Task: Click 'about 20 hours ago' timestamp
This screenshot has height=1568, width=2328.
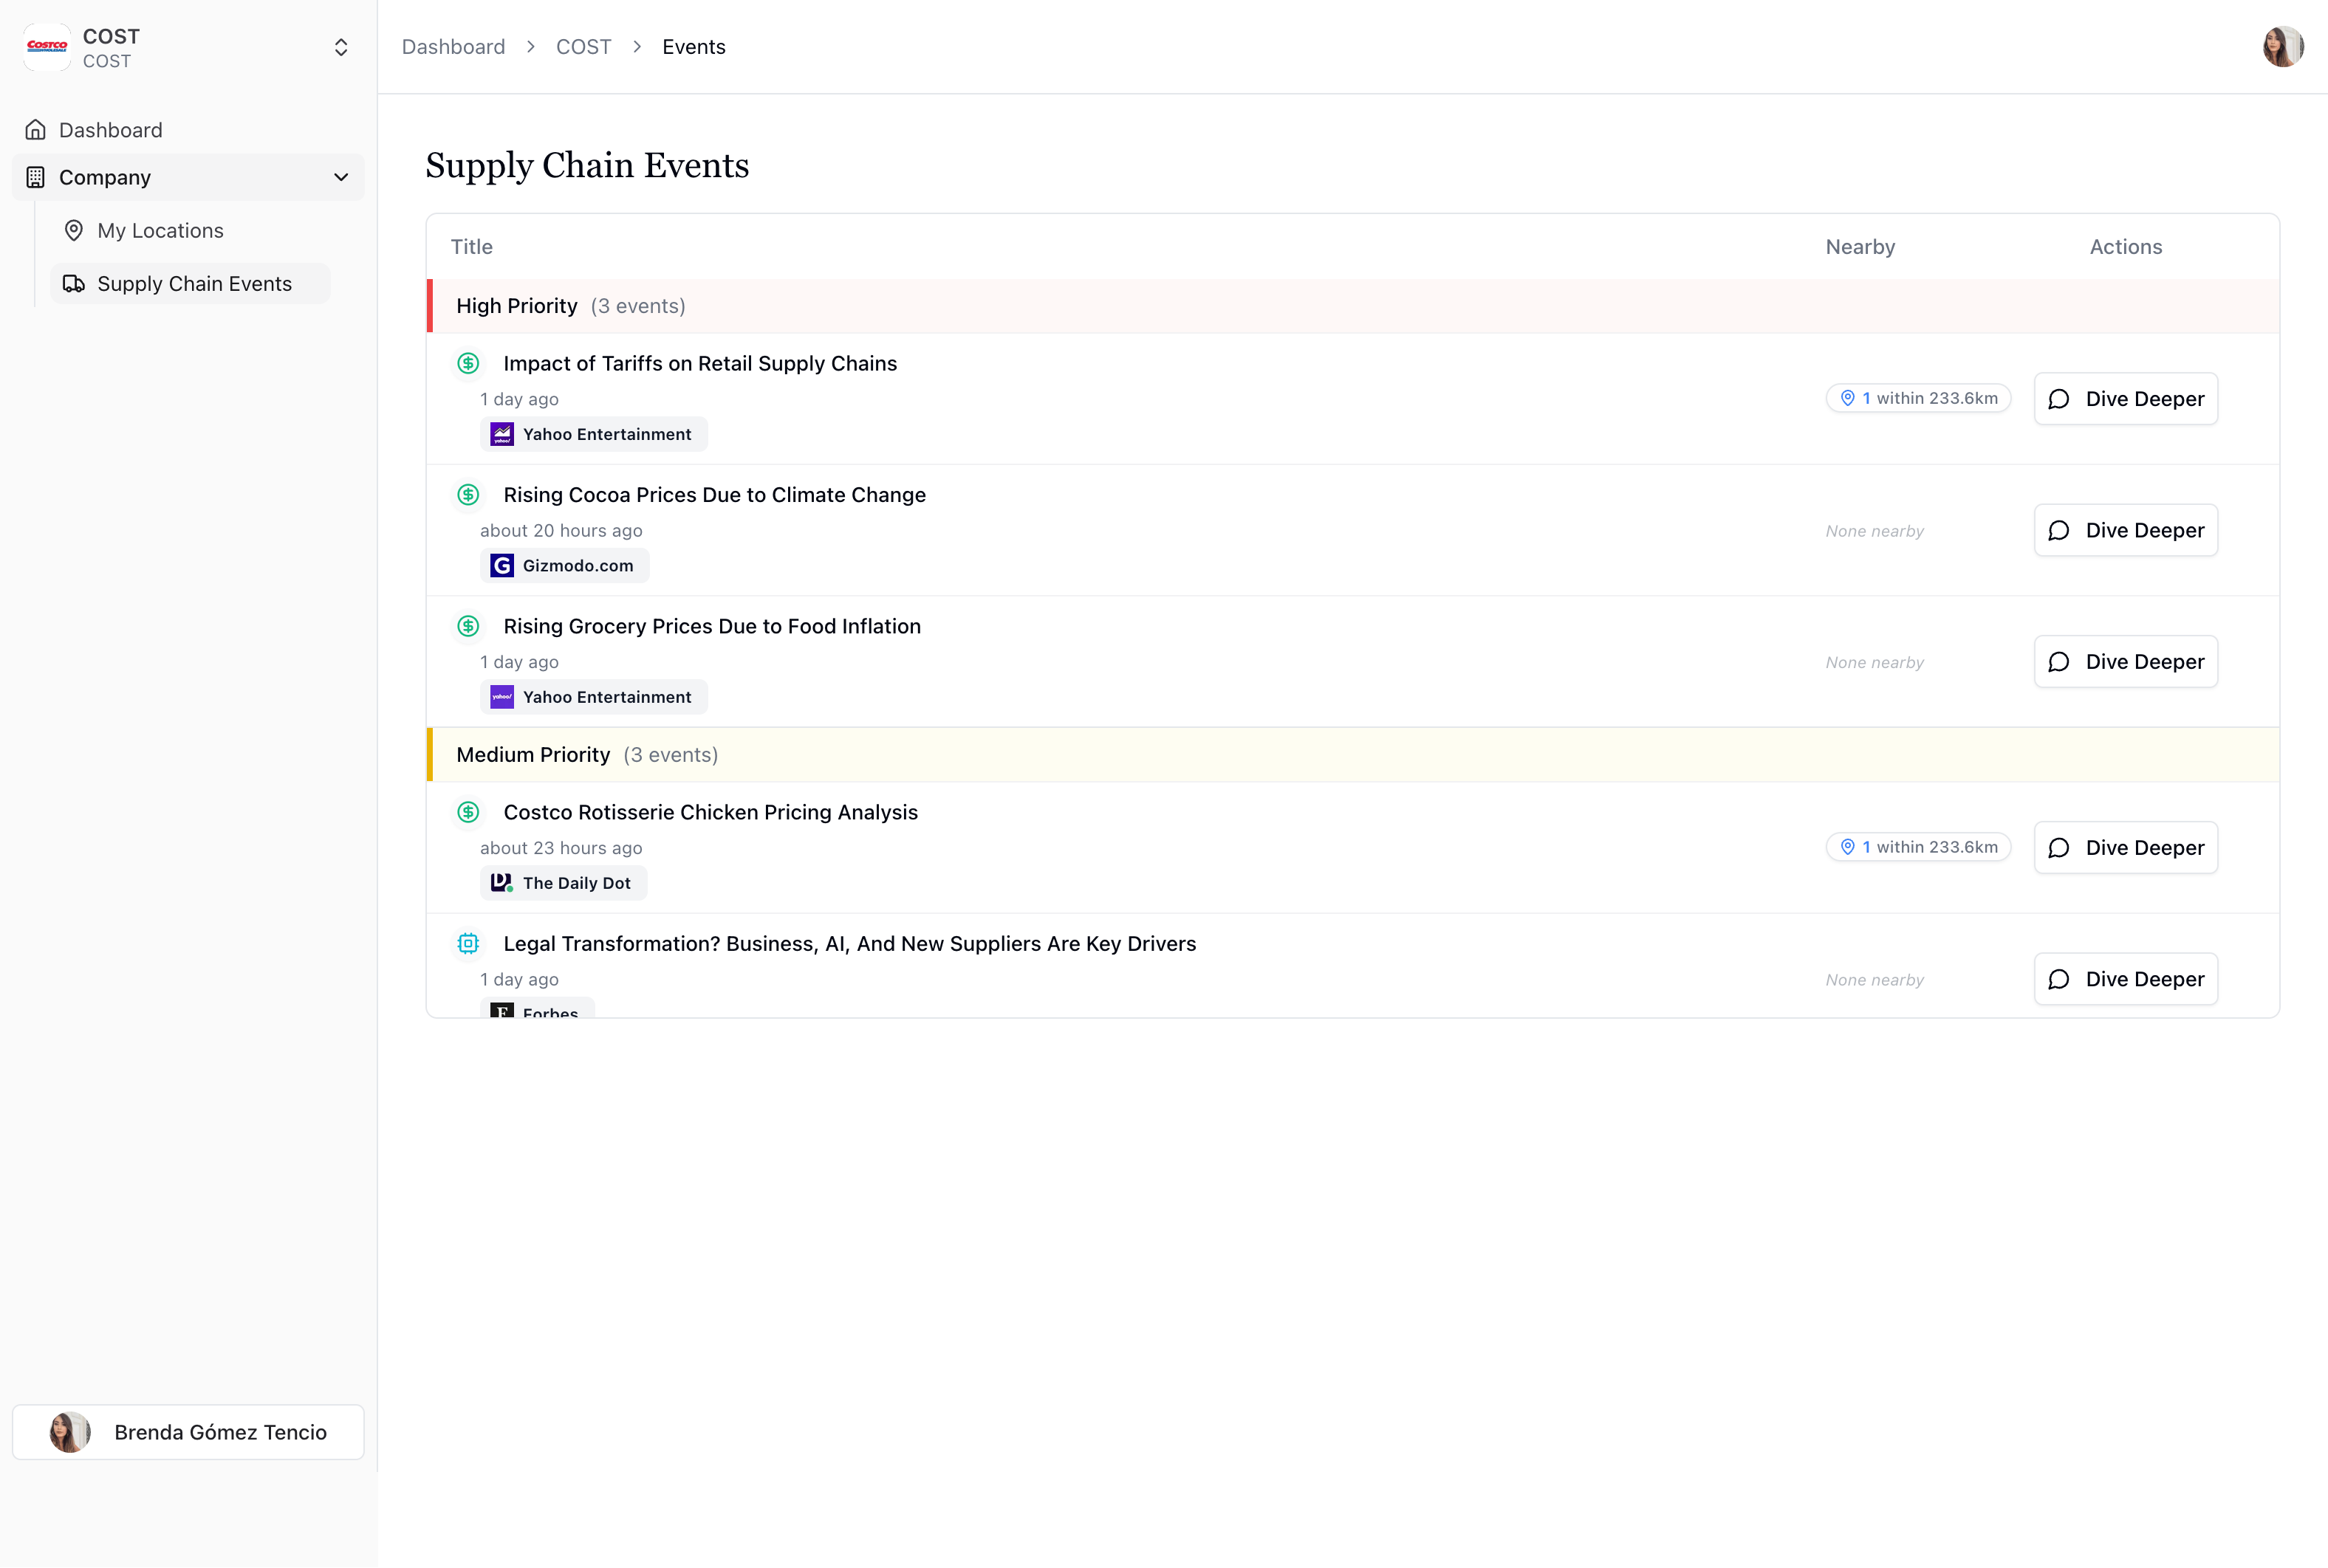Action: tap(561, 531)
